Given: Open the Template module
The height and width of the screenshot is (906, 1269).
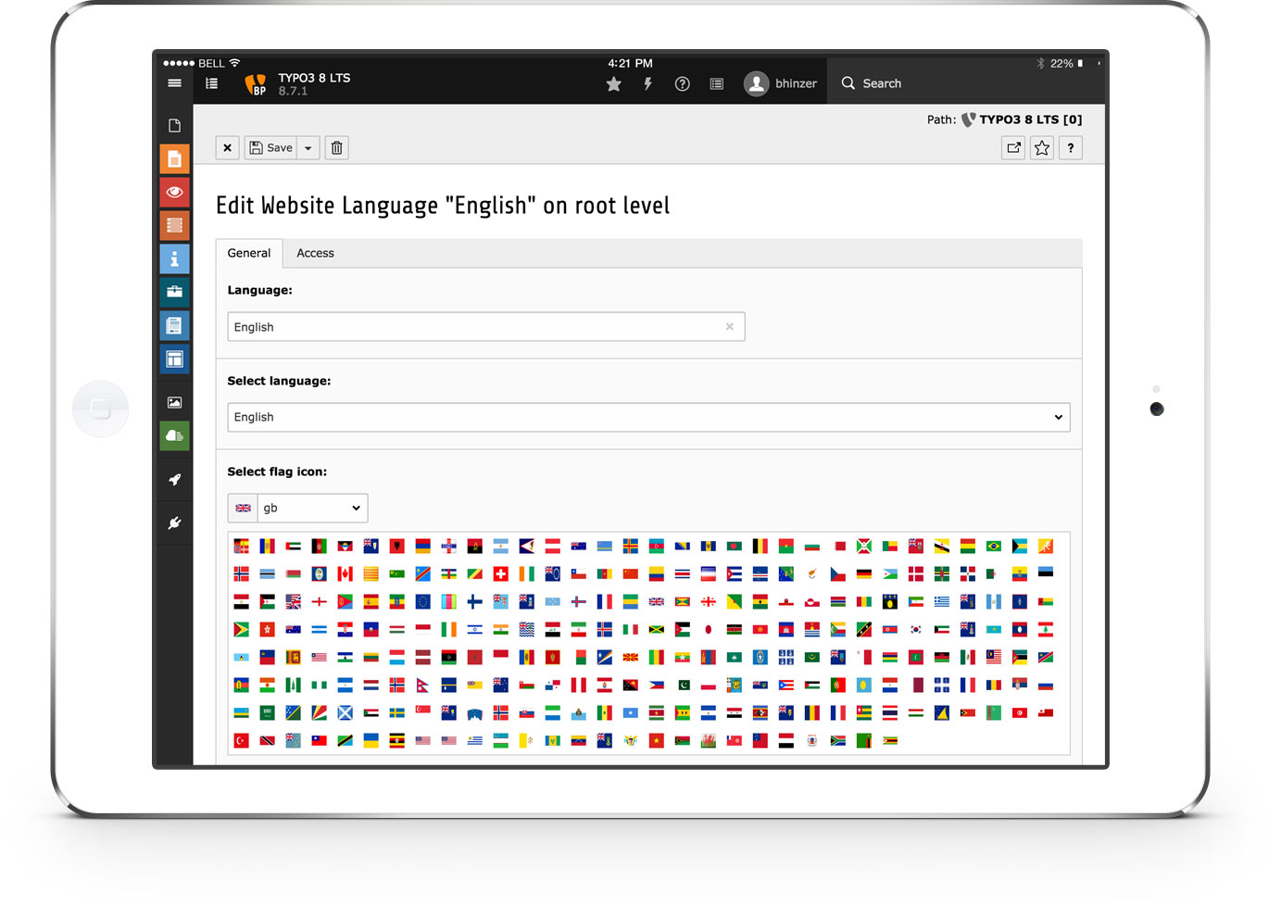Looking at the screenshot, I should (174, 325).
